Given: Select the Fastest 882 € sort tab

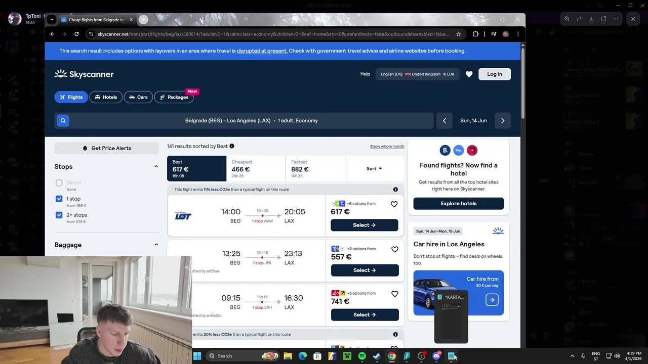Looking at the screenshot, I should click(x=315, y=168).
